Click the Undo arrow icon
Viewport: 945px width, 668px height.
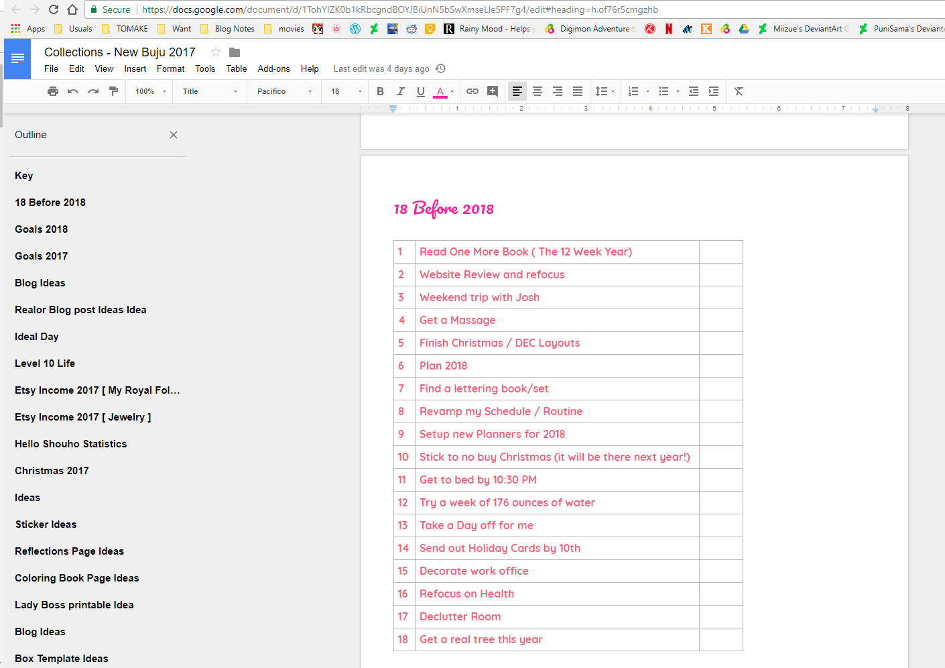(x=73, y=91)
